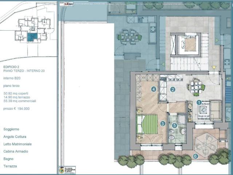This screenshot has width=233, height=175.
Task: Select the Soggiorno legend entry
Action: point(11,129)
